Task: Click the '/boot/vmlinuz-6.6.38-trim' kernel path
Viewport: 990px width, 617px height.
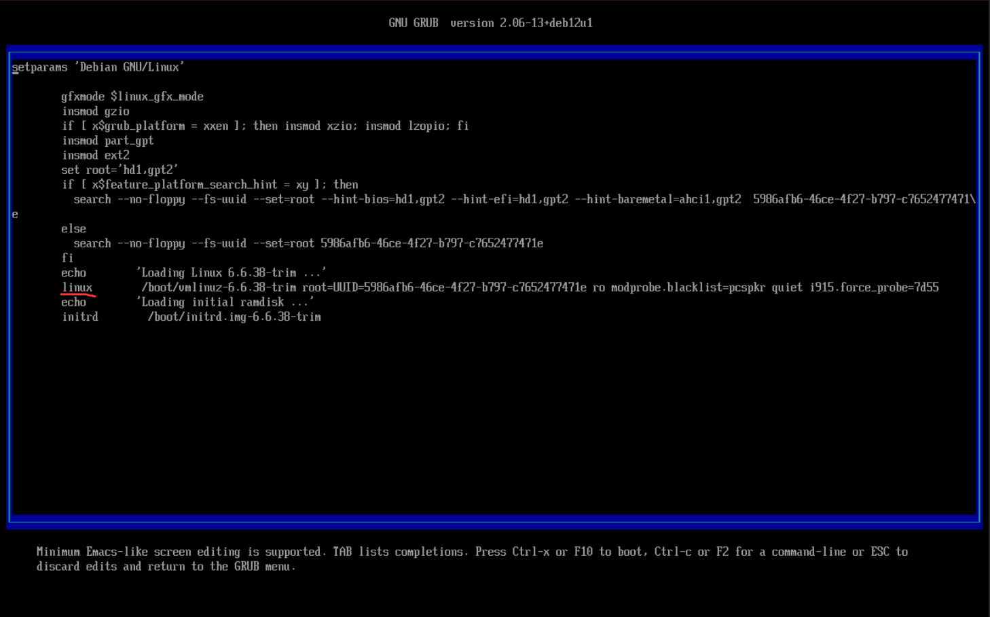Action: [x=219, y=288]
